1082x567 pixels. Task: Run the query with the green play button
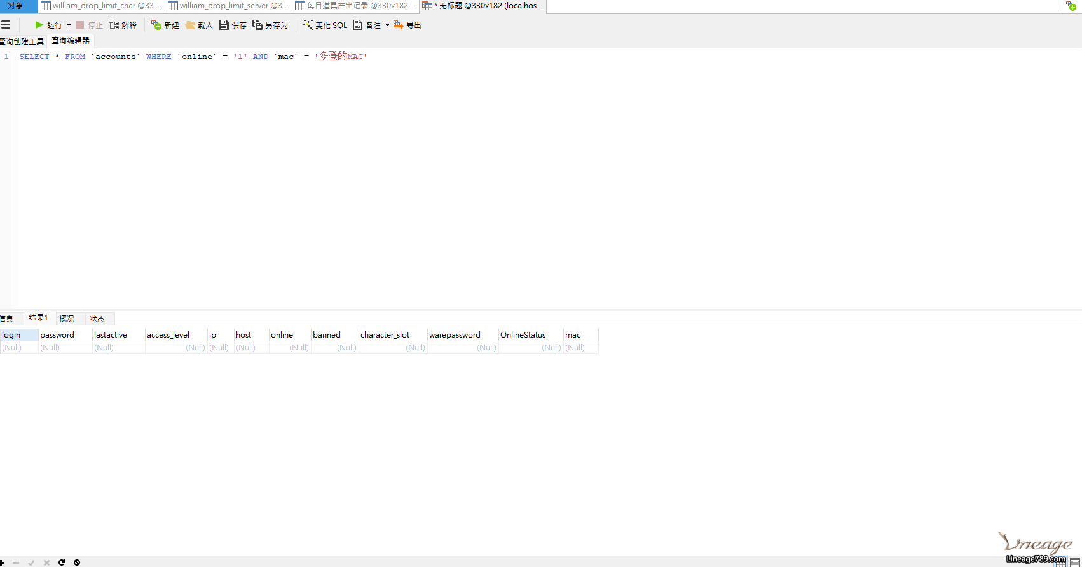point(39,25)
